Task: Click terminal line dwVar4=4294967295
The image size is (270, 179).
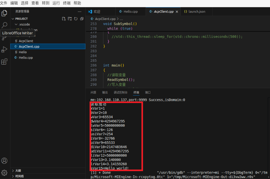Action: [108, 121]
